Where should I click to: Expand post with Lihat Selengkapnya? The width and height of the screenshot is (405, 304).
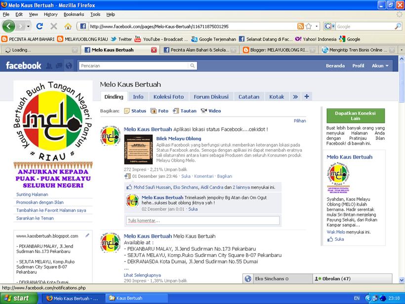(x=142, y=275)
